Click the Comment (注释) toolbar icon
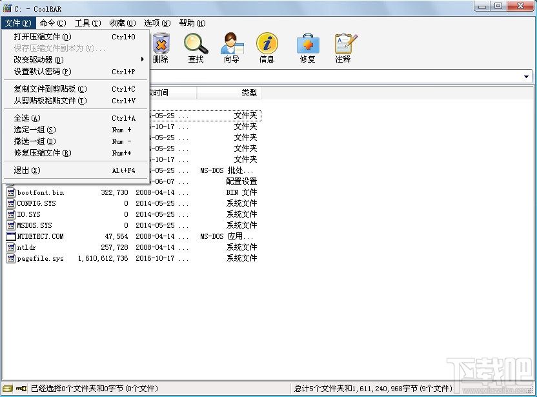 (x=345, y=45)
